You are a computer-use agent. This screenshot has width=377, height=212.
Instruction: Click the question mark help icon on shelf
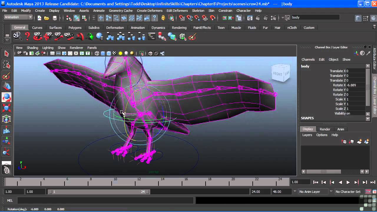(x=27, y=37)
